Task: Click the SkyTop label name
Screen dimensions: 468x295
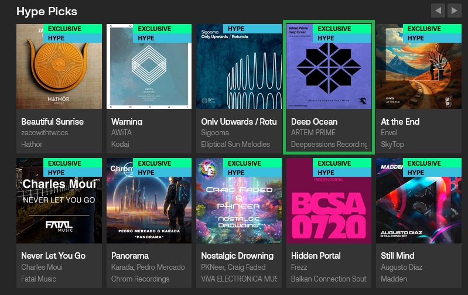Action: coord(392,144)
